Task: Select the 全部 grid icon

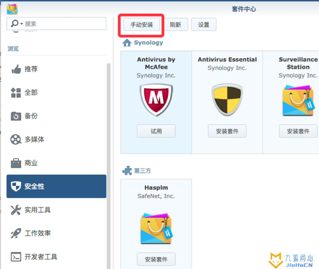Action: [16, 93]
